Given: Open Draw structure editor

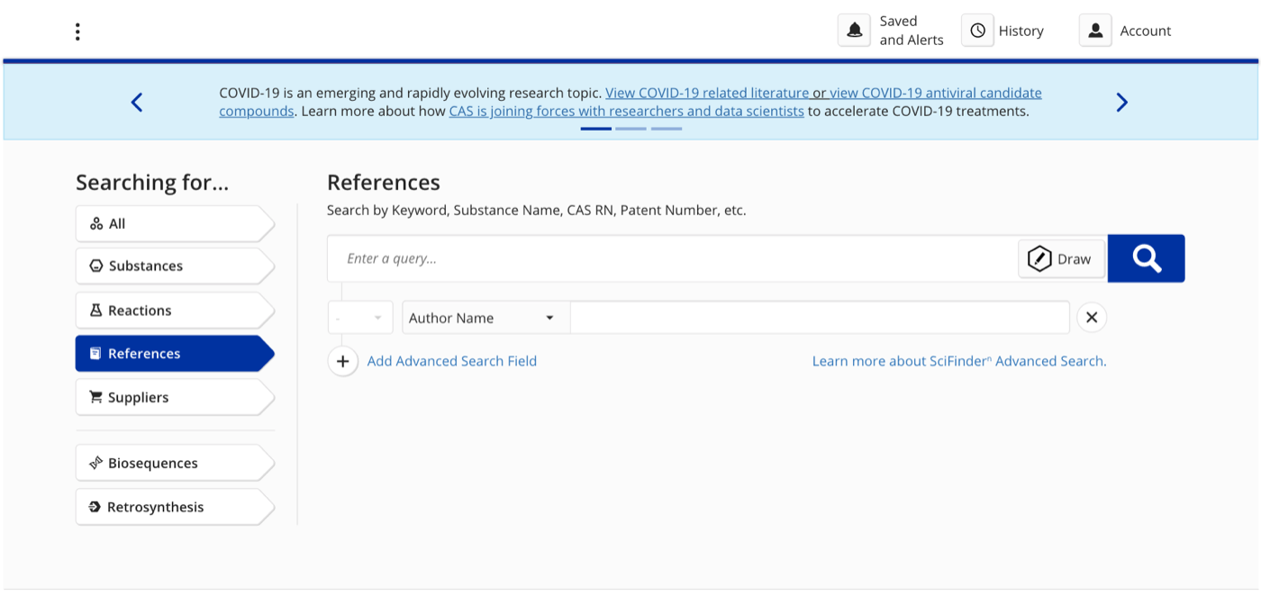Looking at the screenshot, I should click(x=1061, y=258).
